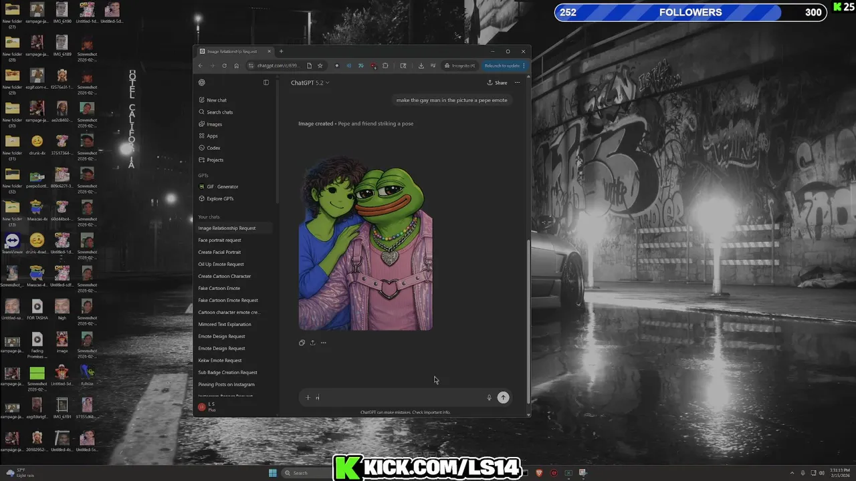Click the sent prompt message bubble
Viewport: 856px width, 481px height.
(x=451, y=100)
